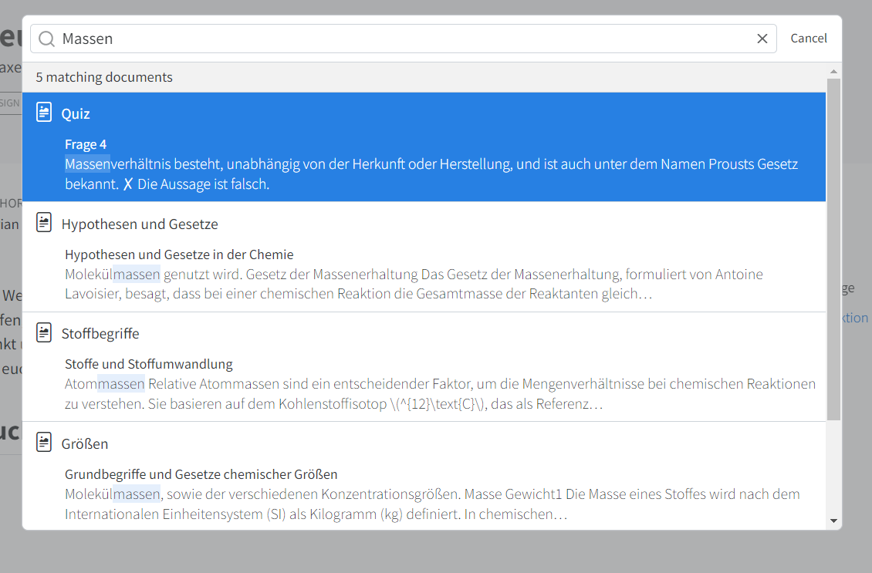Open the 'Größen' document title
This screenshot has width=872, height=573.
pos(85,444)
